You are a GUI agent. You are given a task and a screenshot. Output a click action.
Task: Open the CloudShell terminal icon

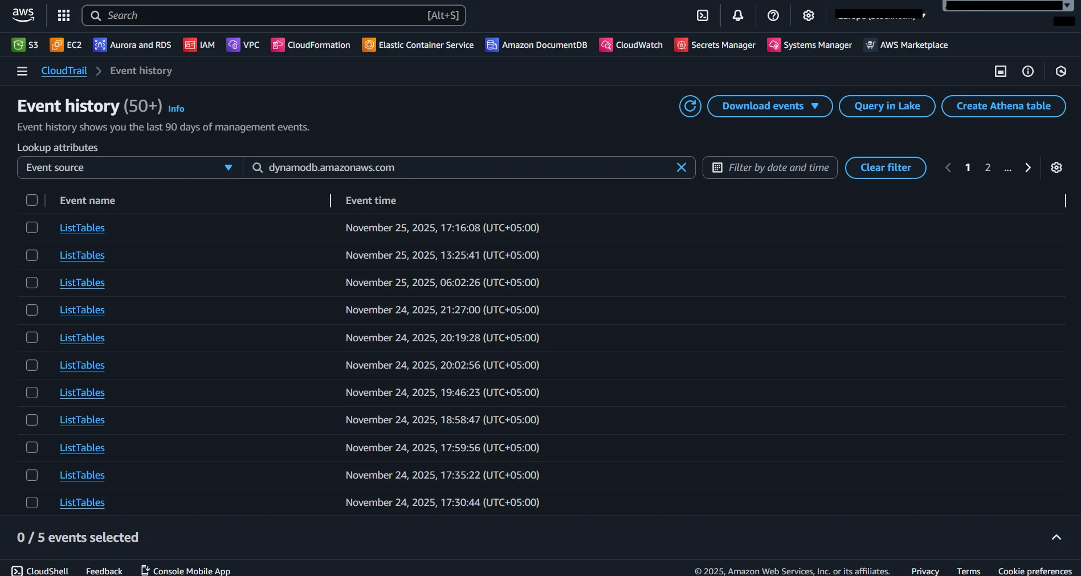703,15
